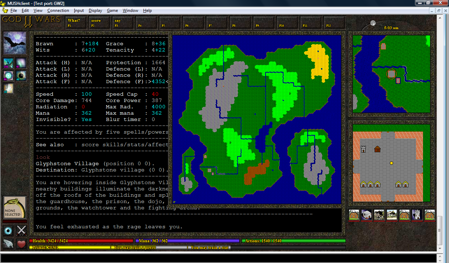Click the yellow Primal bar
The height and width of the screenshot is (263, 449).
(x=69, y=248)
